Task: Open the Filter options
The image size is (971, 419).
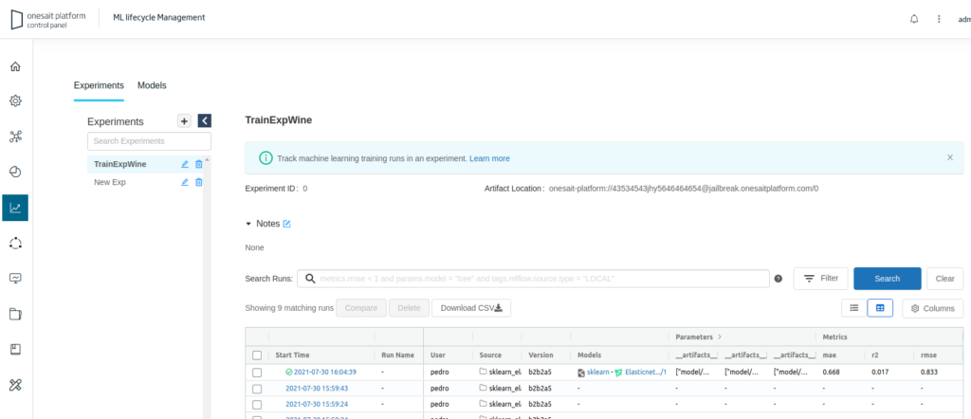Action: pos(820,279)
